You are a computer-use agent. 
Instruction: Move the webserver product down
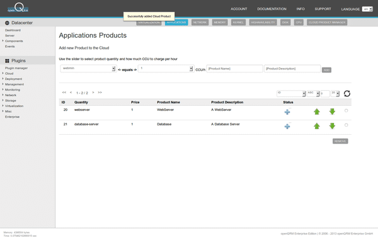click(x=332, y=111)
